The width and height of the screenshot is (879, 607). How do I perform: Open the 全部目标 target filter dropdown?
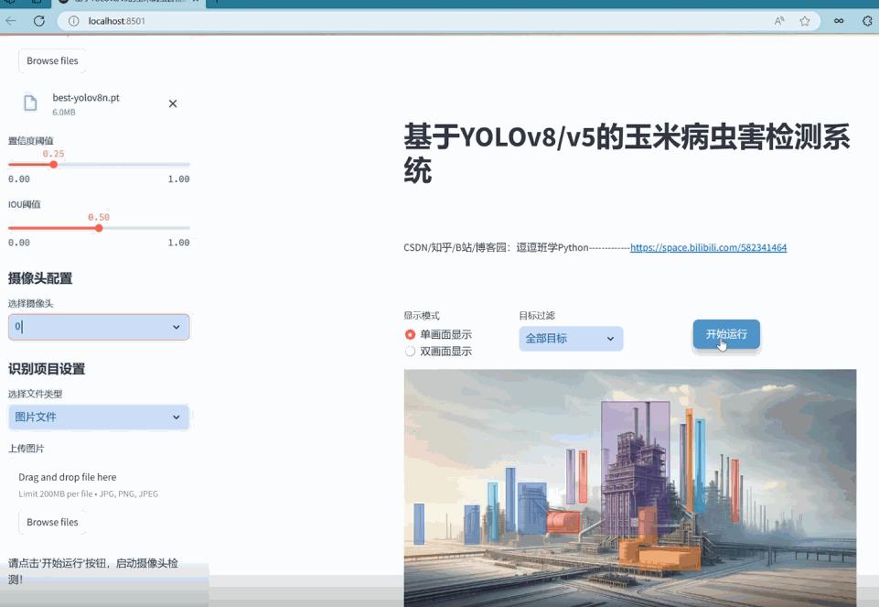pos(570,339)
